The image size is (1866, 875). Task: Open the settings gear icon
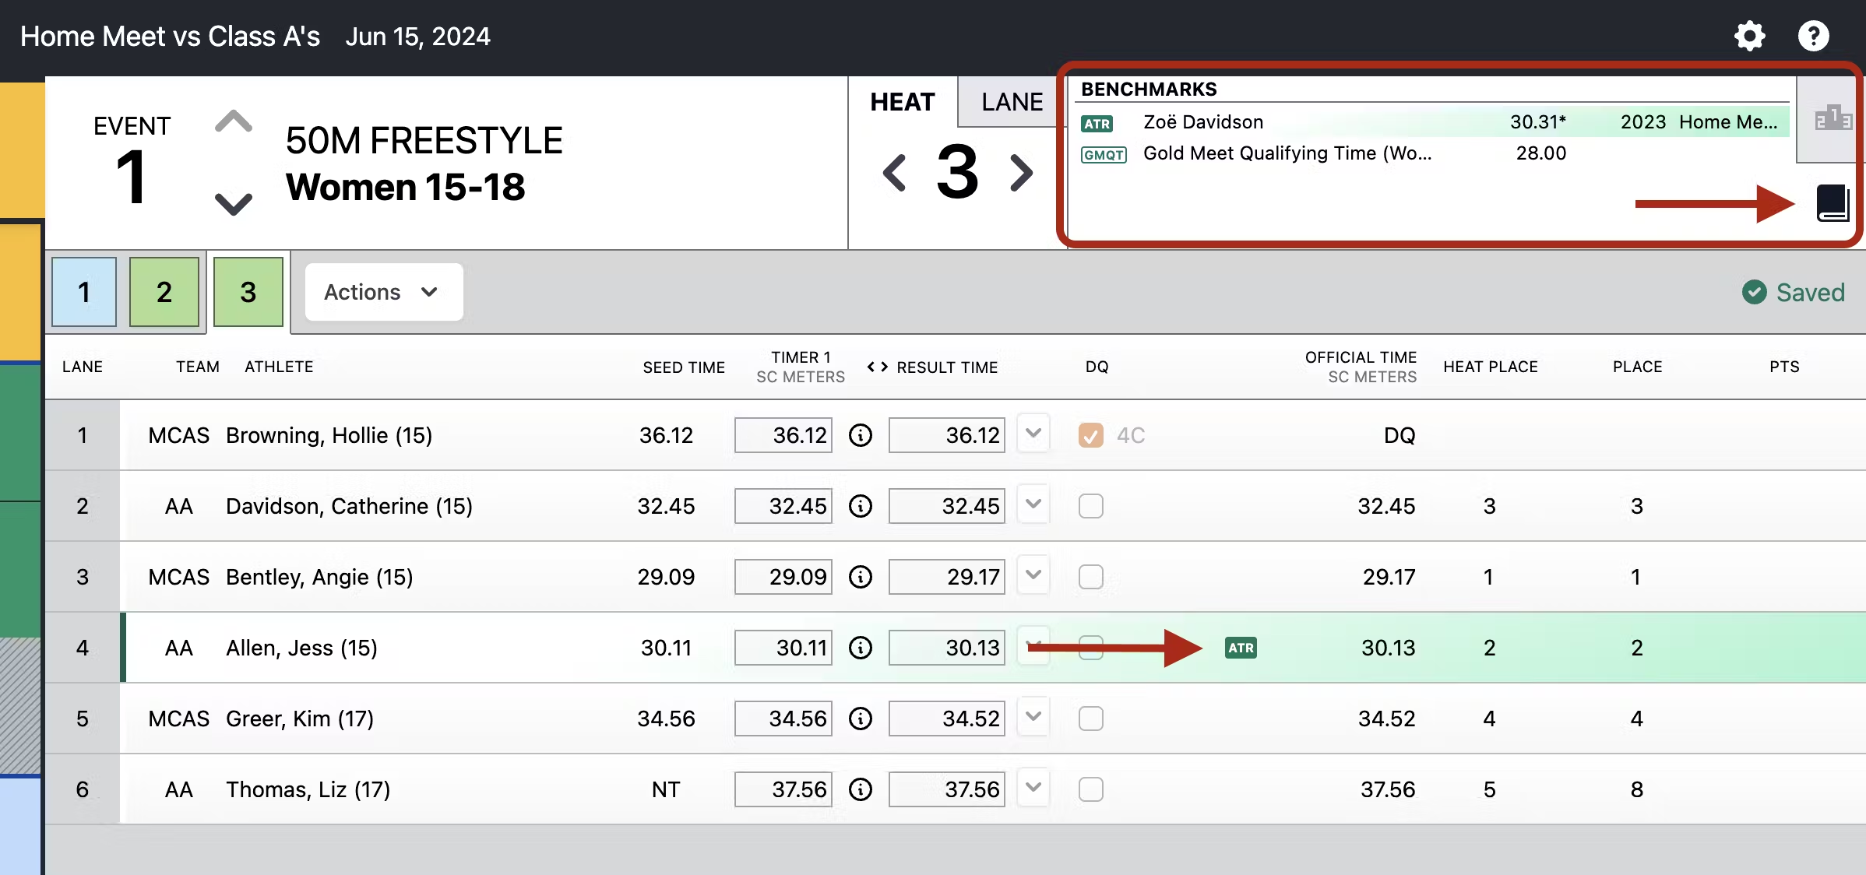1749,36
